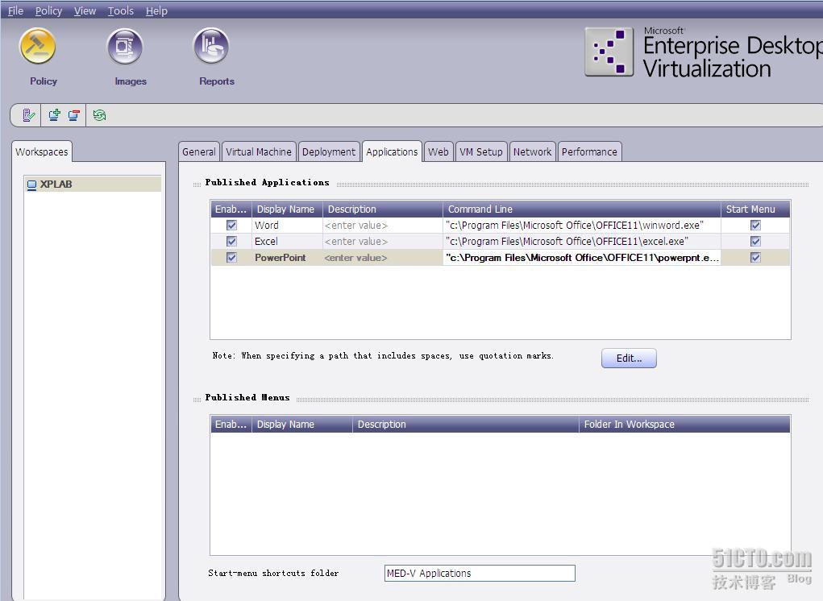Click the add workspace toolbar icon
The image size is (823, 601).
54,115
